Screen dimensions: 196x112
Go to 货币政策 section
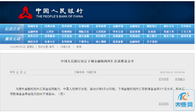(67, 26)
